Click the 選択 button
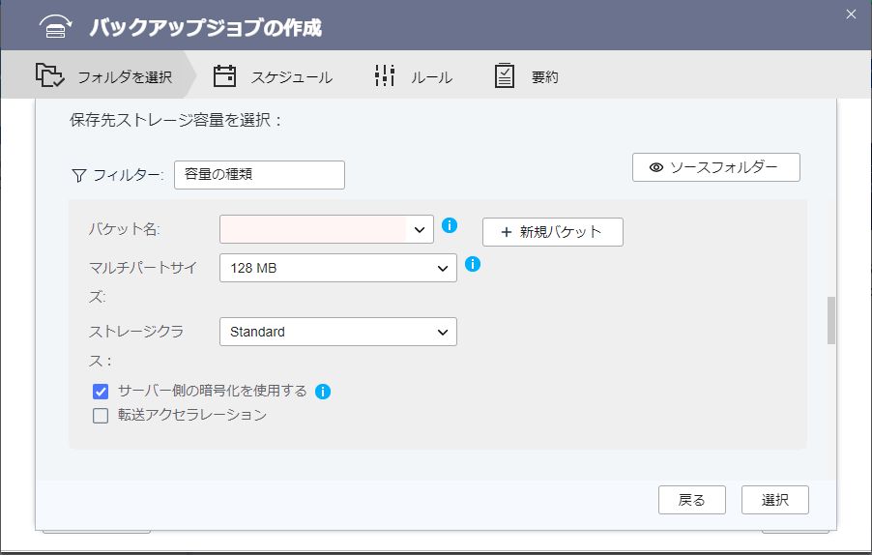The height and width of the screenshot is (555, 872). (775, 500)
